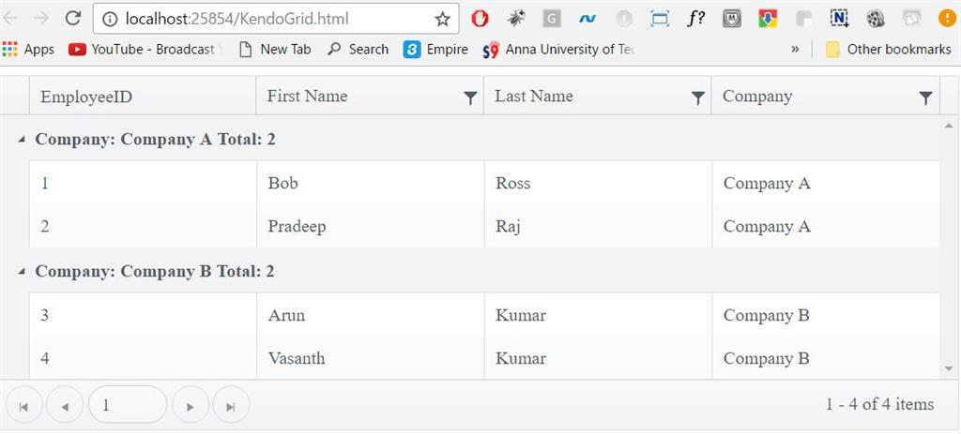The height and width of the screenshot is (434, 961).
Task: Go to the last grid page
Action: click(x=231, y=406)
